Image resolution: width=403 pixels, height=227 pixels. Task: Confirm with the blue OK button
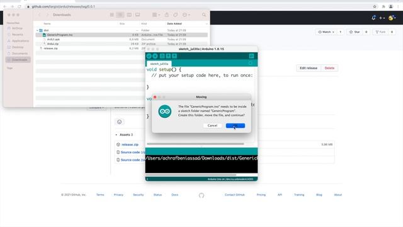tap(235, 125)
